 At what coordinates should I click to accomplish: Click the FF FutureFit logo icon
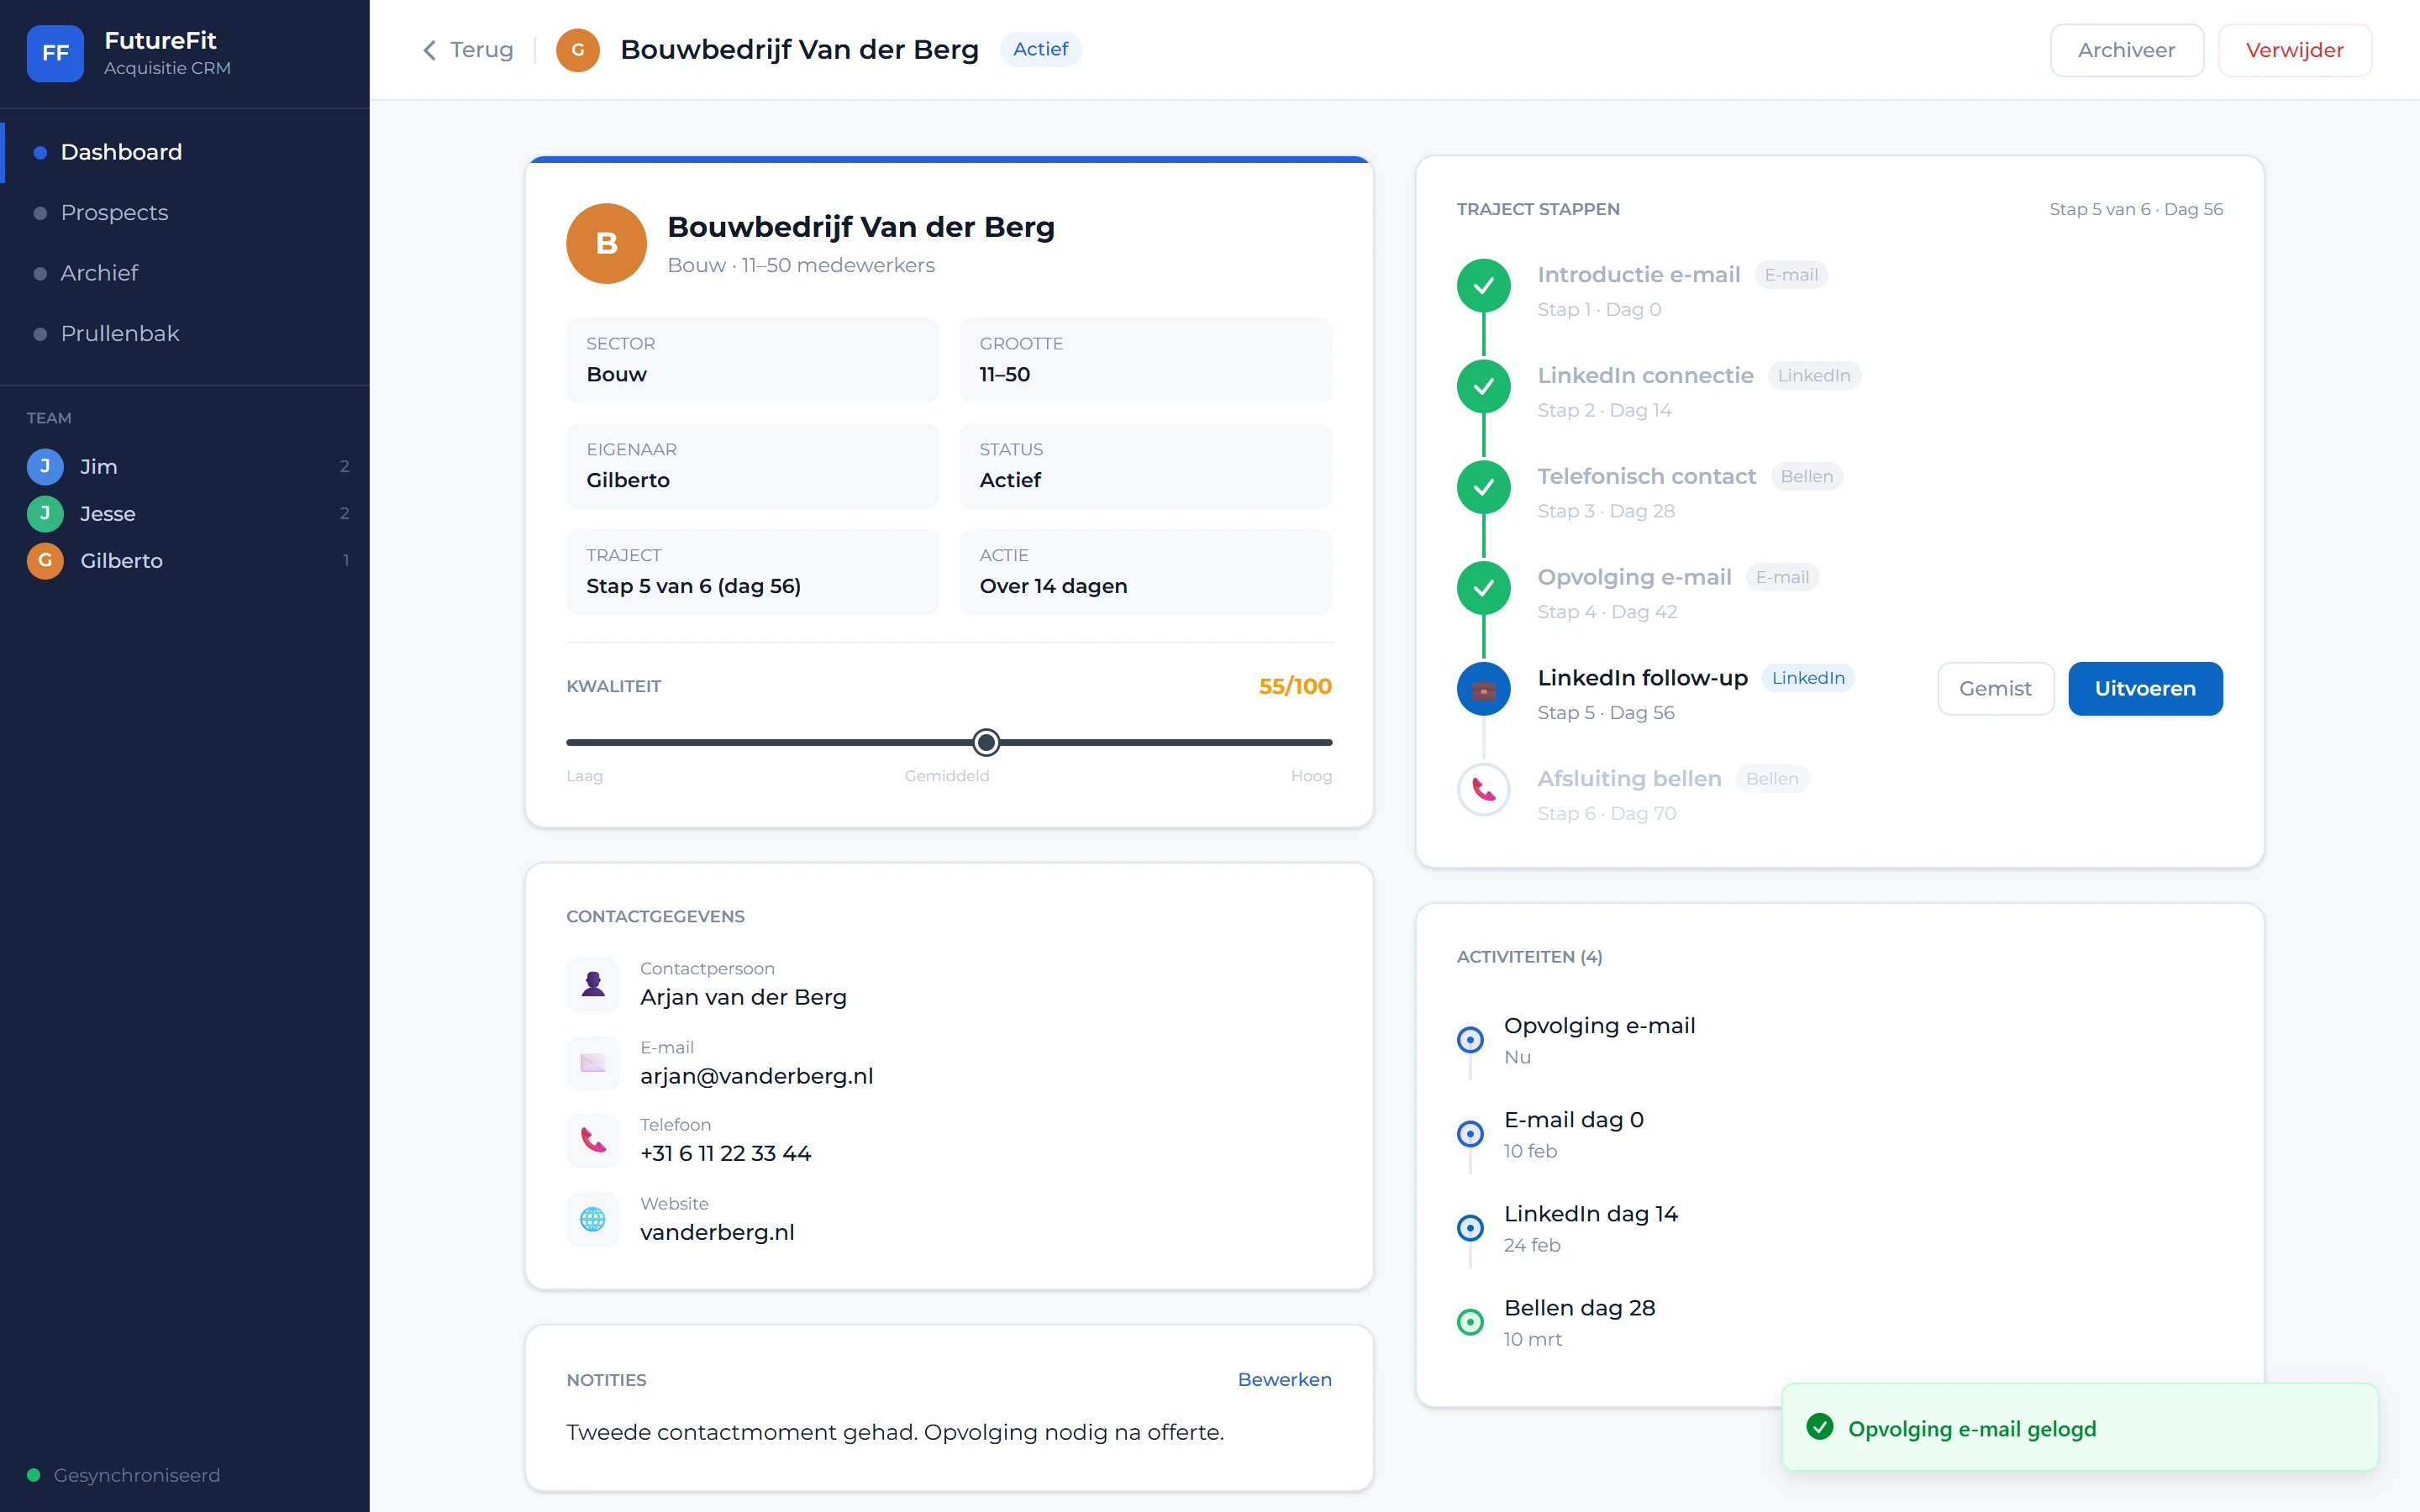(55, 53)
